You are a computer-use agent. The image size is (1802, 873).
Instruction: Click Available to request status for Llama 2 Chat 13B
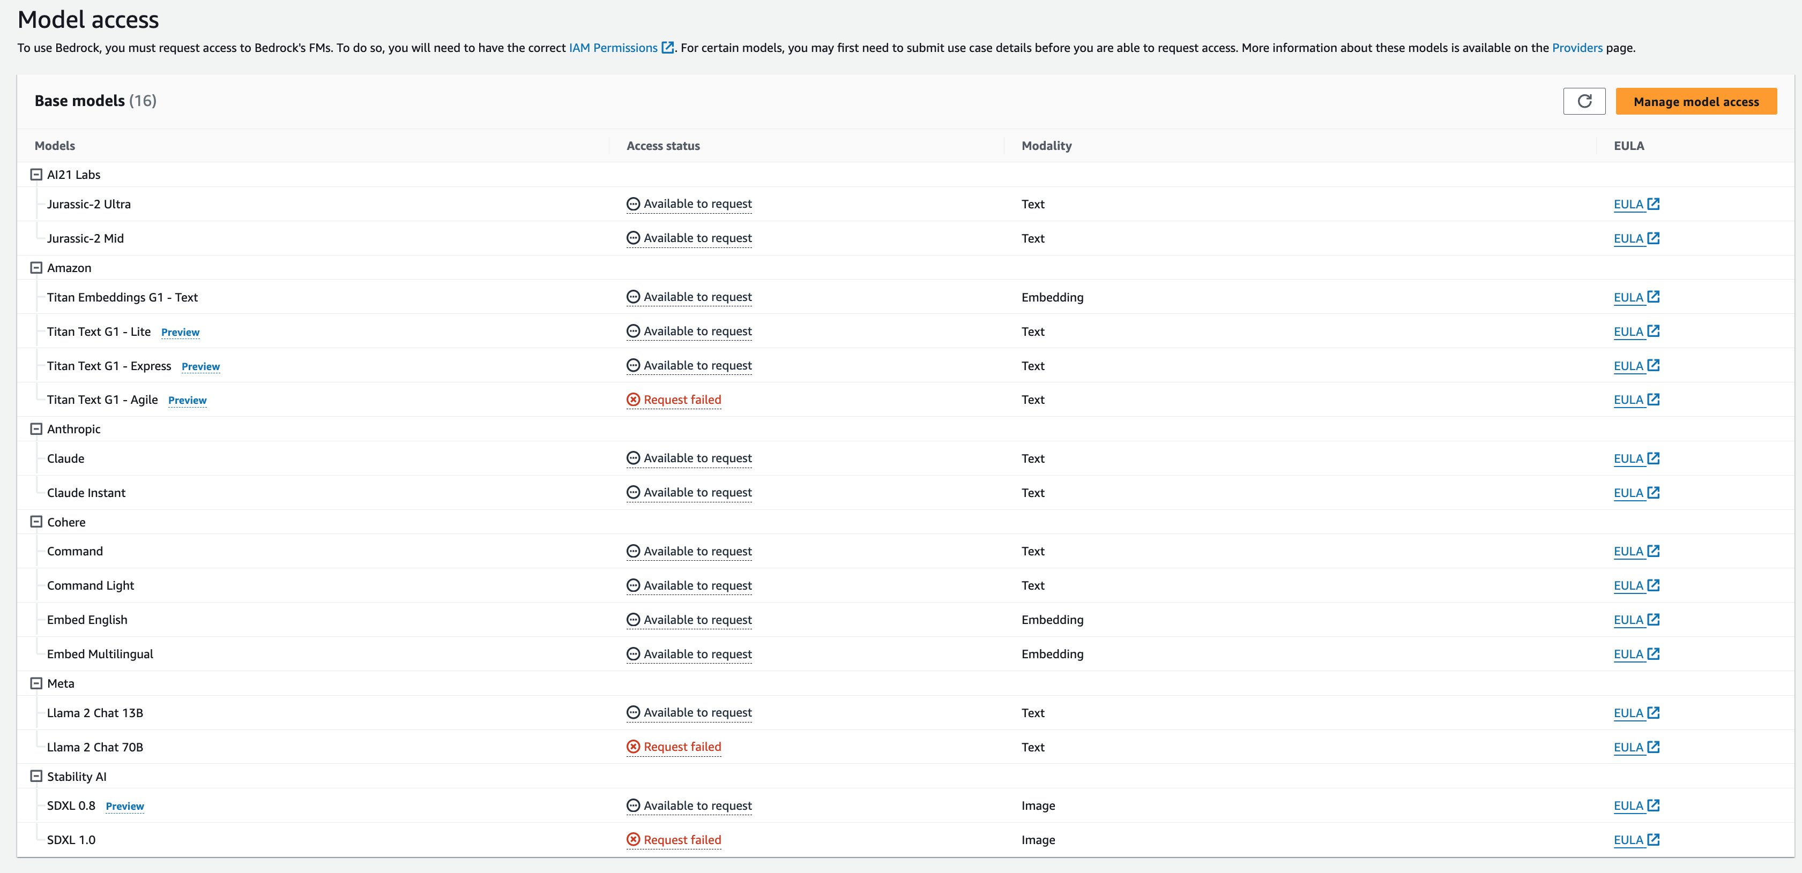(689, 713)
